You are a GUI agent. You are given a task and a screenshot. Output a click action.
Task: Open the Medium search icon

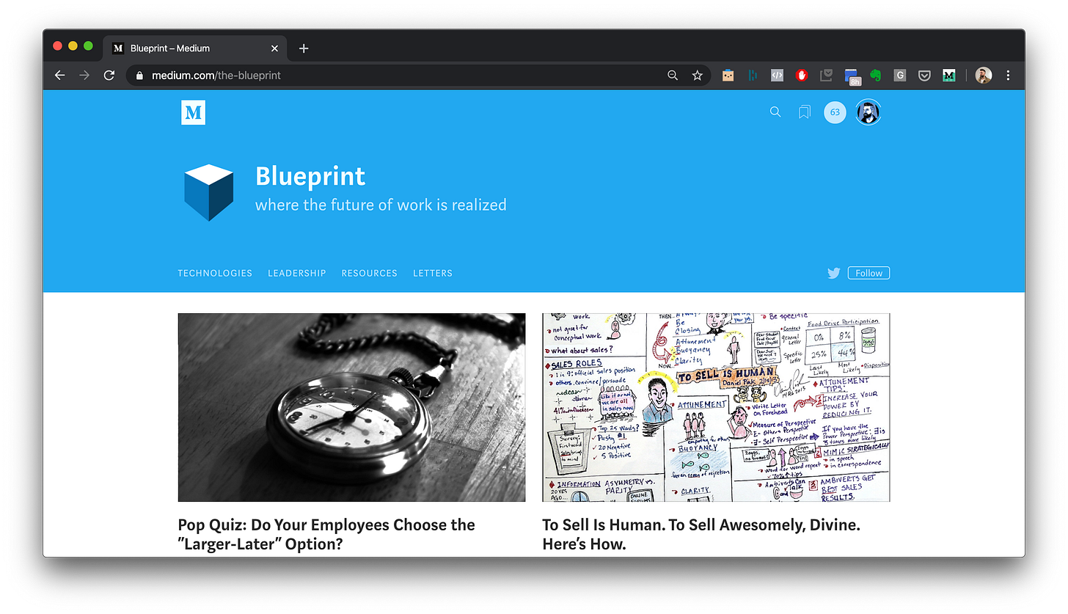775,112
